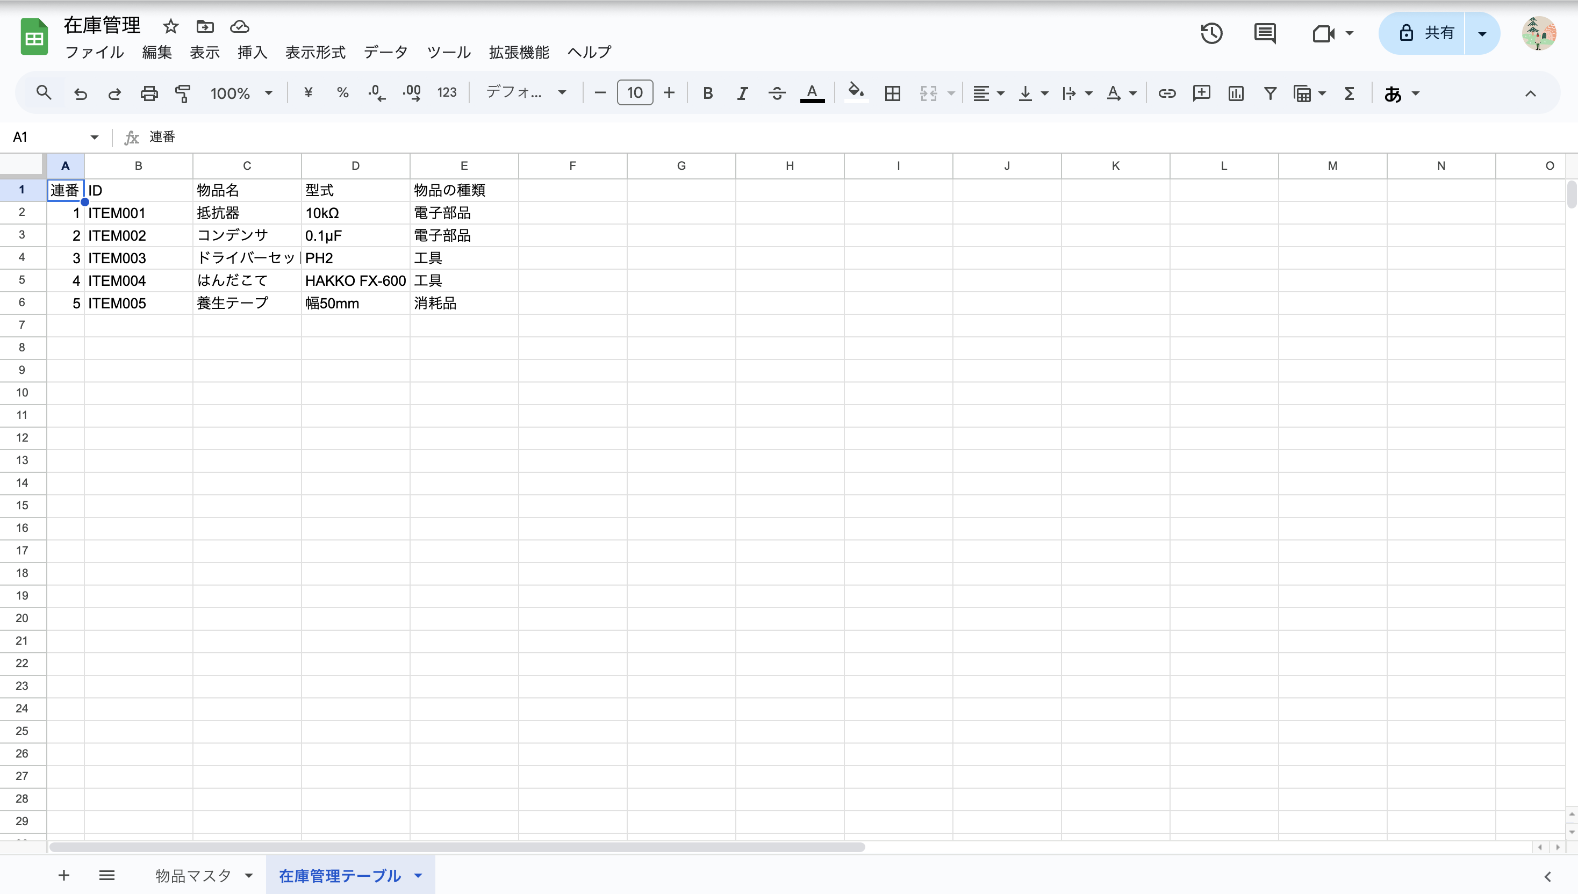Click the insert chart icon
This screenshot has height=894, width=1578.
(1235, 93)
